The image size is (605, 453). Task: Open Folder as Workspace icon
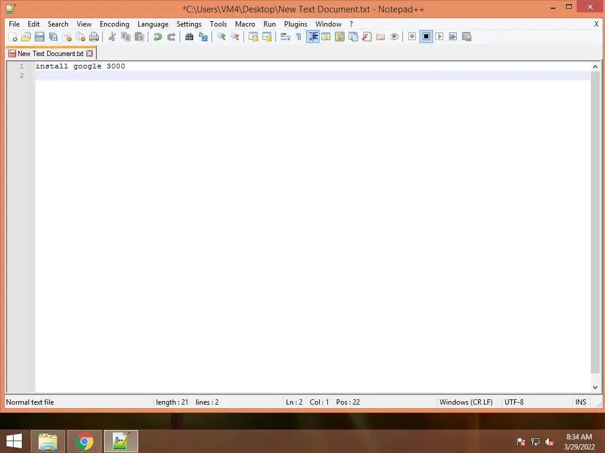pyautogui.click(x=380, y=37)
